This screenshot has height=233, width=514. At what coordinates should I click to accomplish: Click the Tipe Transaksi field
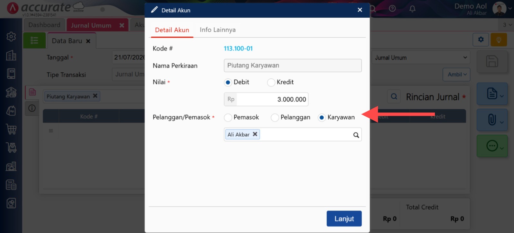point(128,74)
